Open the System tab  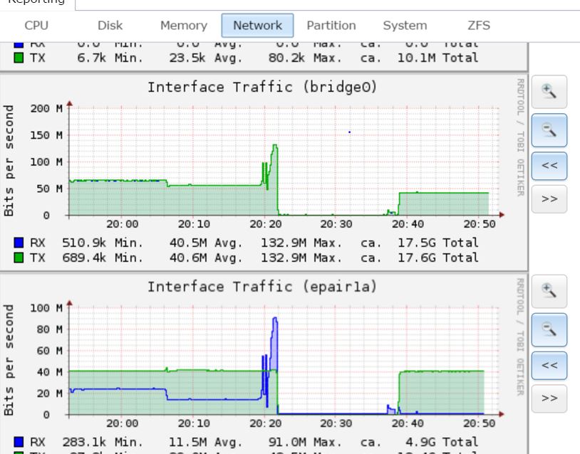point(405,26)
